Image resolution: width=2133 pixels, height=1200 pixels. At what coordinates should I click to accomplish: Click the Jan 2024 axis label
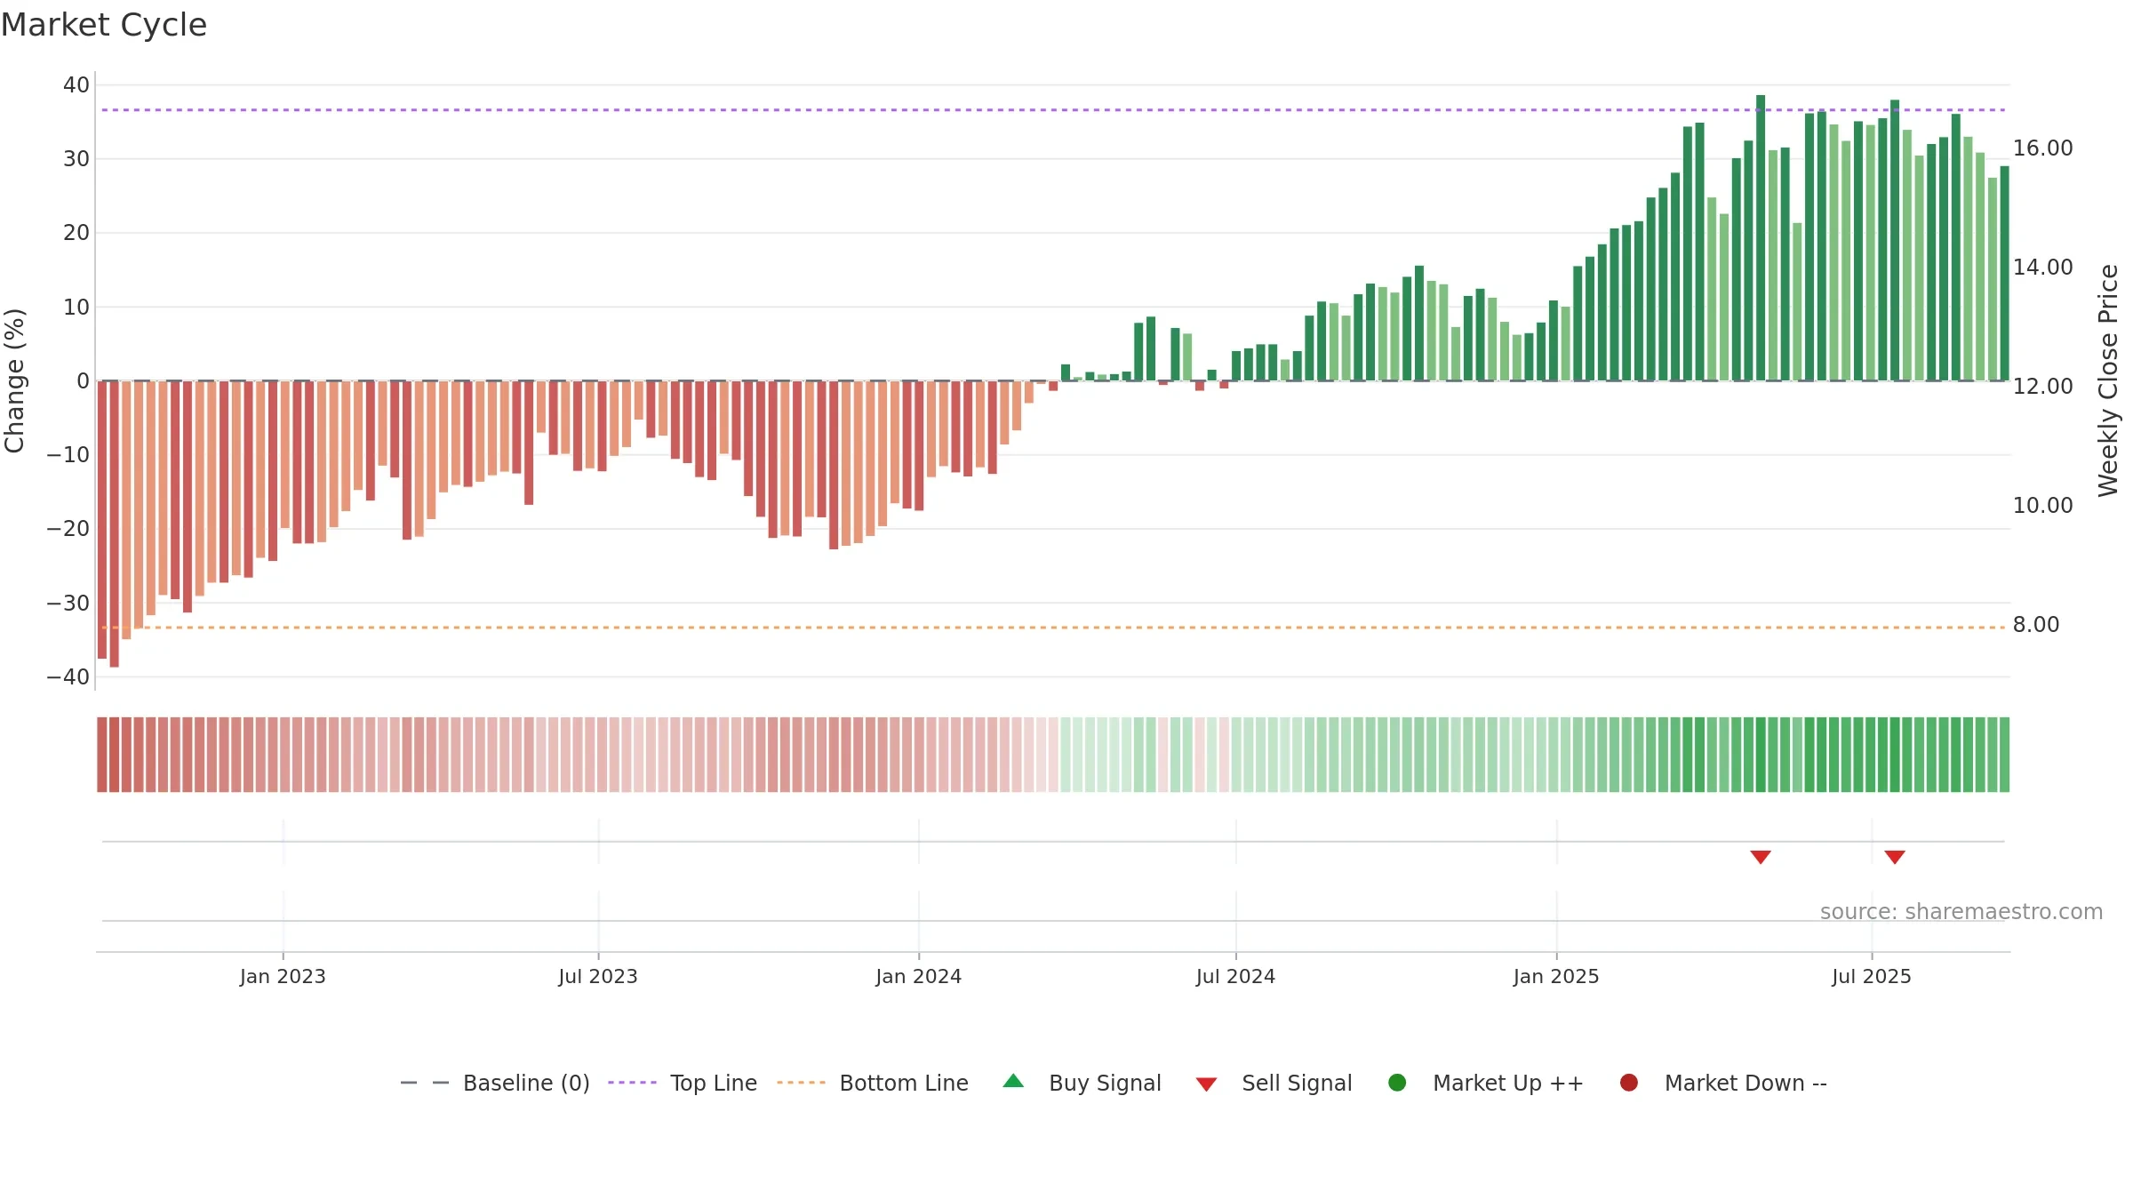918,976
